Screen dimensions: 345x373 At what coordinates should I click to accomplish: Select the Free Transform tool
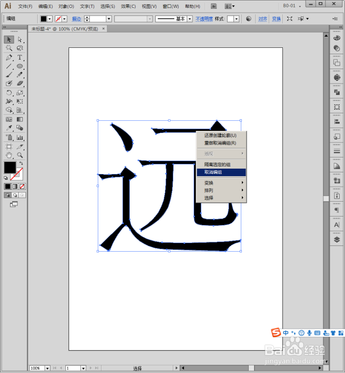pyautogui.click(x=20, y=101)
